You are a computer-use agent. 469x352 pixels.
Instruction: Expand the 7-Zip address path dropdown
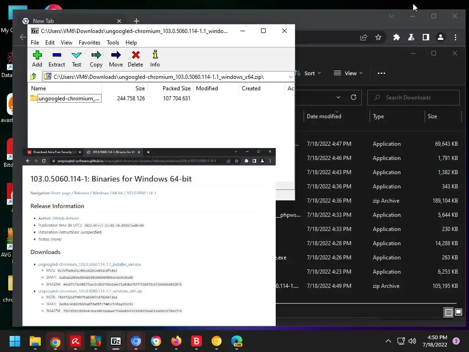(290, 77)
